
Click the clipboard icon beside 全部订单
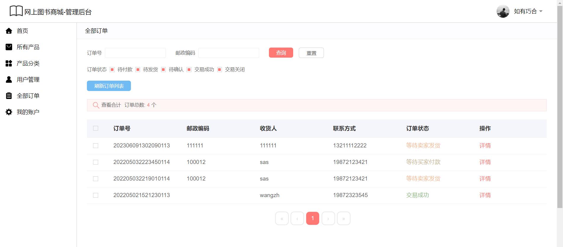pyautogui.click(x=9, y=96)
